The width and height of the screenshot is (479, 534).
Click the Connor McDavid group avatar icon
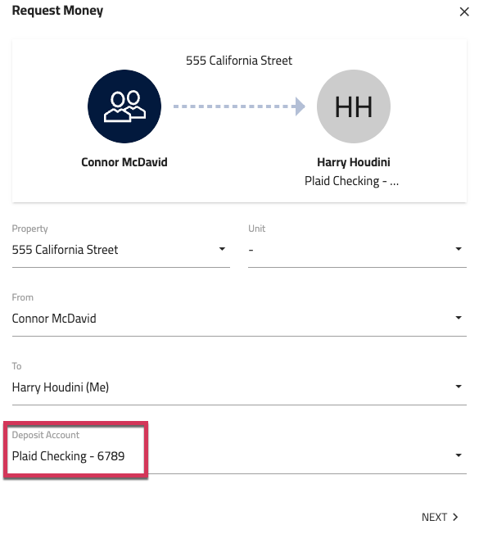[124, 106]
